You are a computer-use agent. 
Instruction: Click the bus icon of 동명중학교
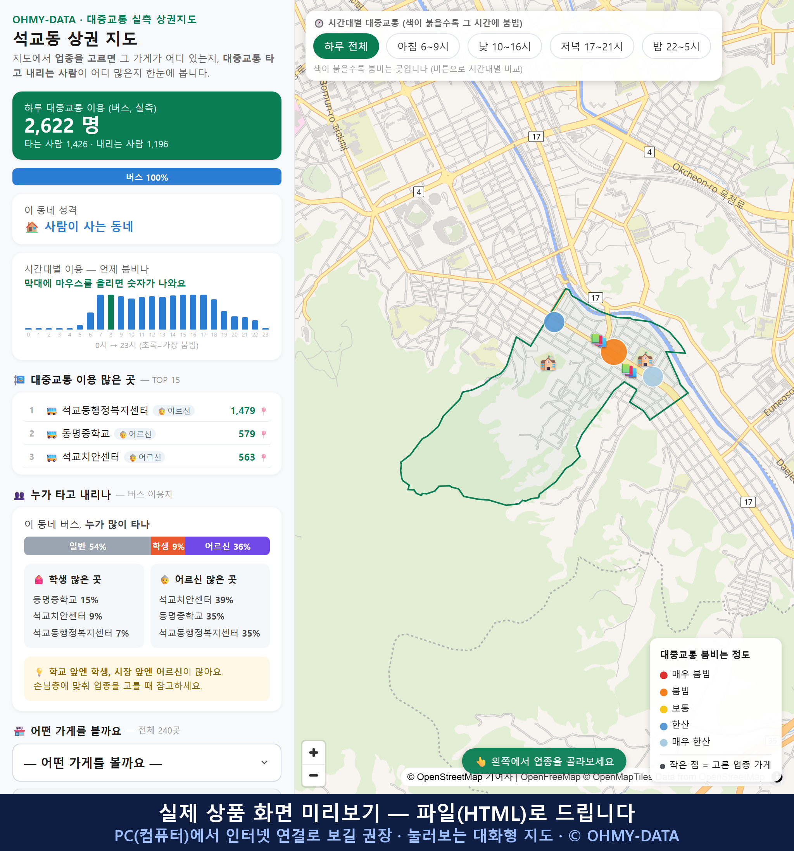pyautogui.click(x=51, y=434)
